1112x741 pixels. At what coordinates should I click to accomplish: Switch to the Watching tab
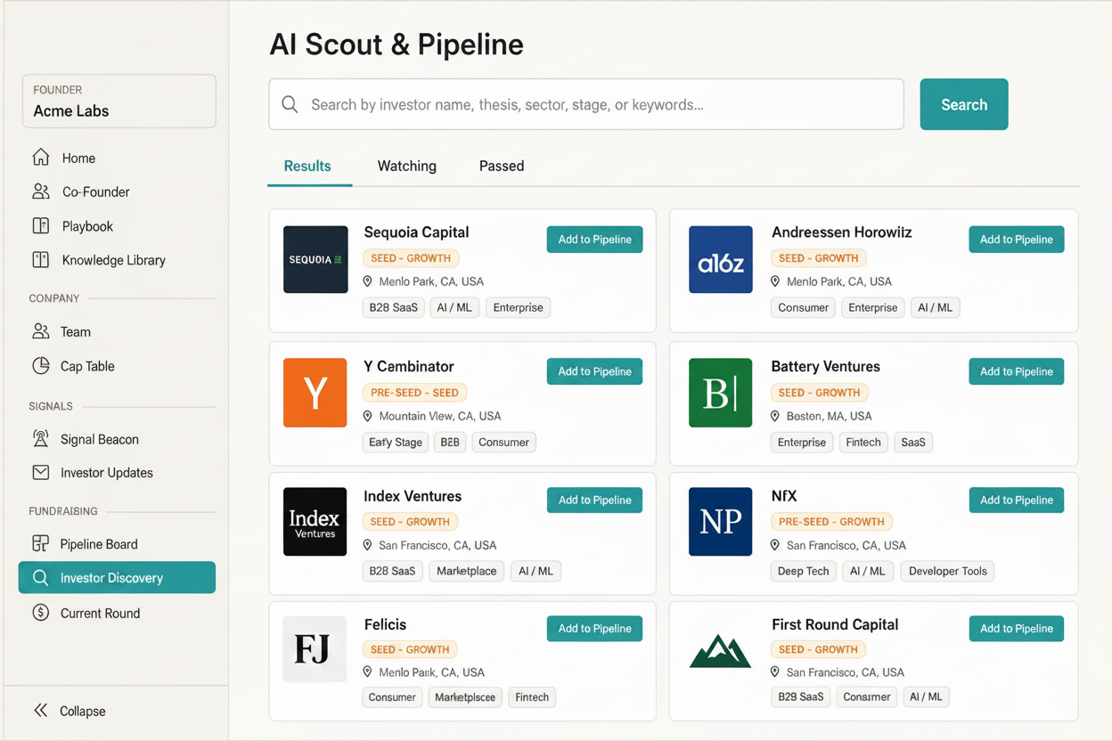pos(407,166)
